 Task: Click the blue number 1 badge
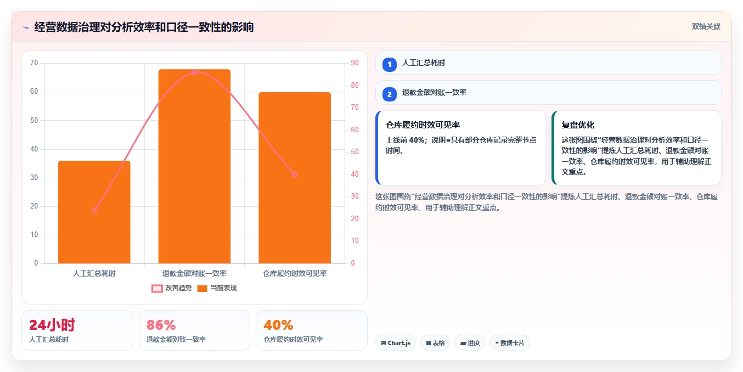390,65
